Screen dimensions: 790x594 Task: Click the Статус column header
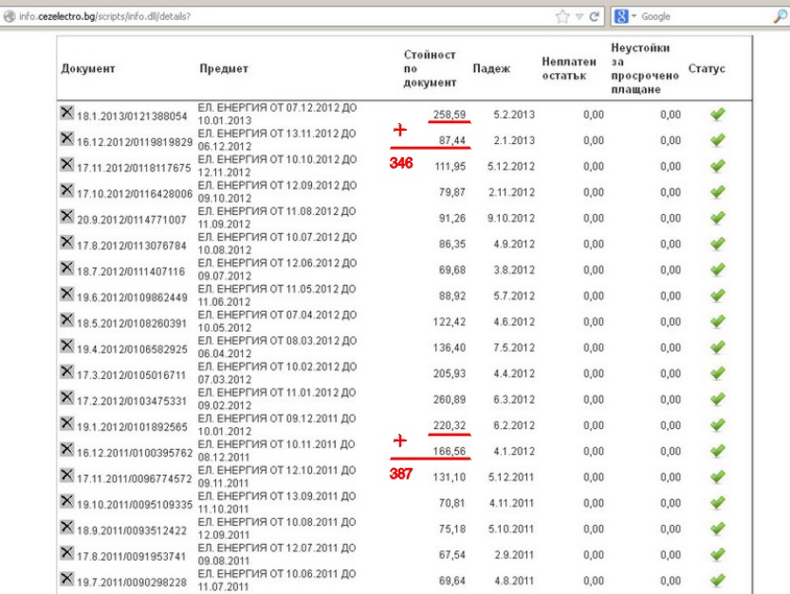pyautogui.click(x=707, y=69)
